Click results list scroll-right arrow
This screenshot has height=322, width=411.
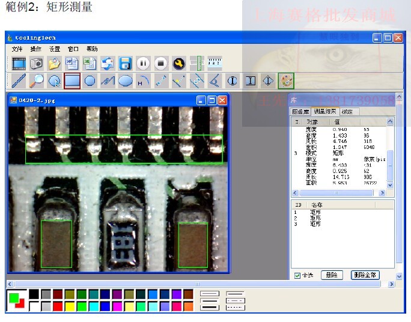point(382,193)
